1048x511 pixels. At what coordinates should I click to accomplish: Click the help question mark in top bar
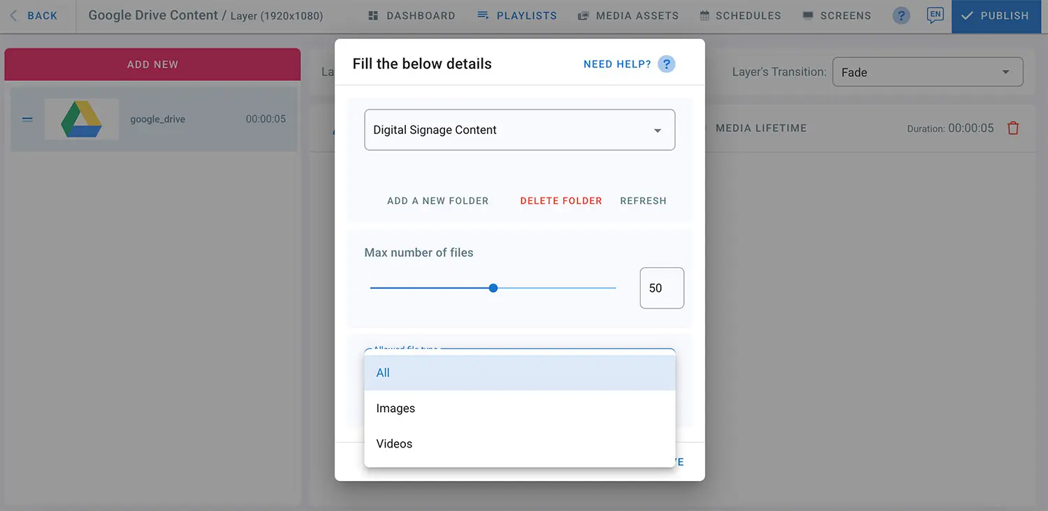(x=901, y=15)
